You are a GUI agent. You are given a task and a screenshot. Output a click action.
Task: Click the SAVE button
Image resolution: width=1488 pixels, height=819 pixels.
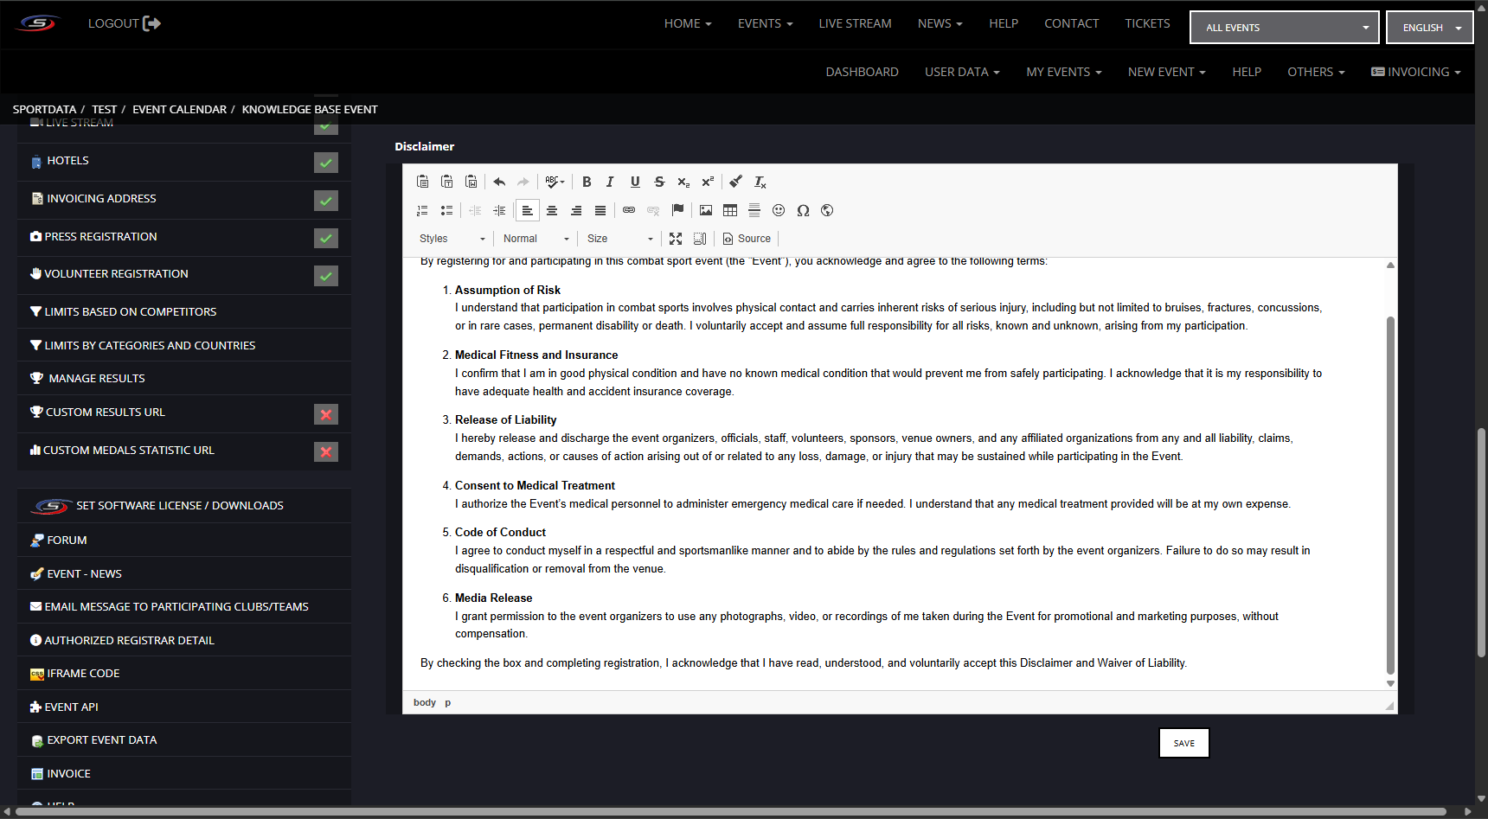pyautogui.click(x=1183, y=743)
